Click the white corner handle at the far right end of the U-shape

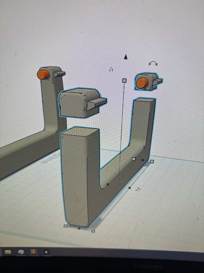152,162
